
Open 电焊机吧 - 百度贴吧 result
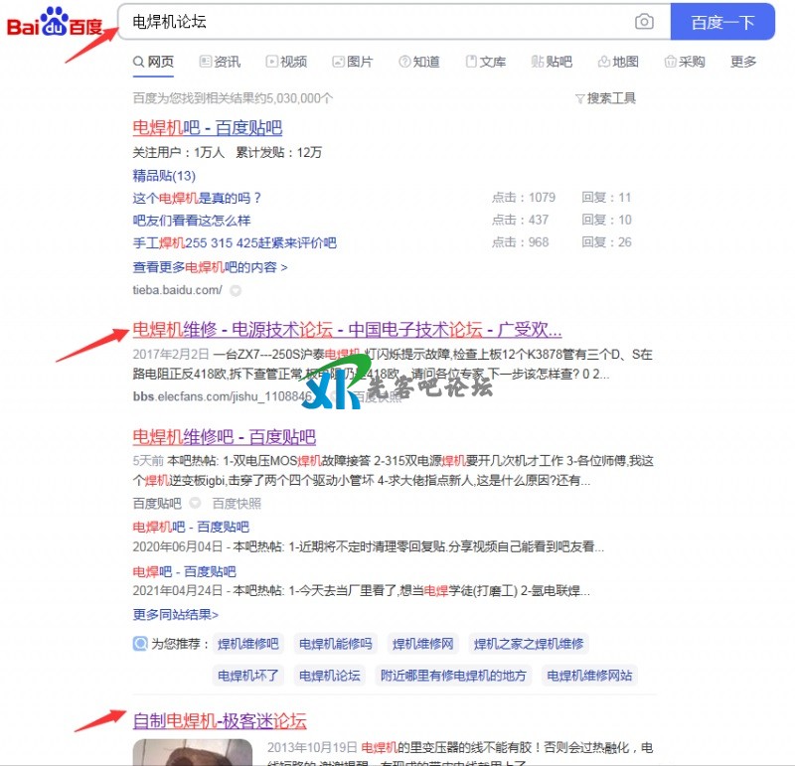pos(208,128)
